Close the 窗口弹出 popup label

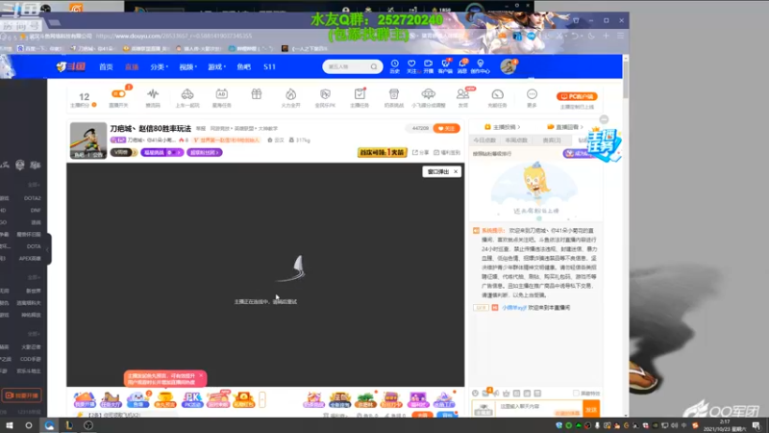pos(456,172)
